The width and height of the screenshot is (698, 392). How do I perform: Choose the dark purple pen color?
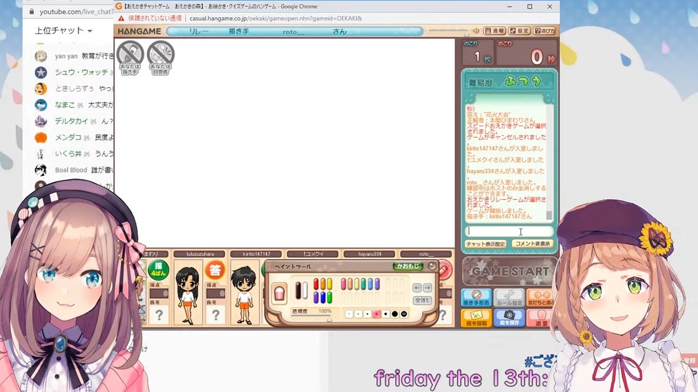316,297
